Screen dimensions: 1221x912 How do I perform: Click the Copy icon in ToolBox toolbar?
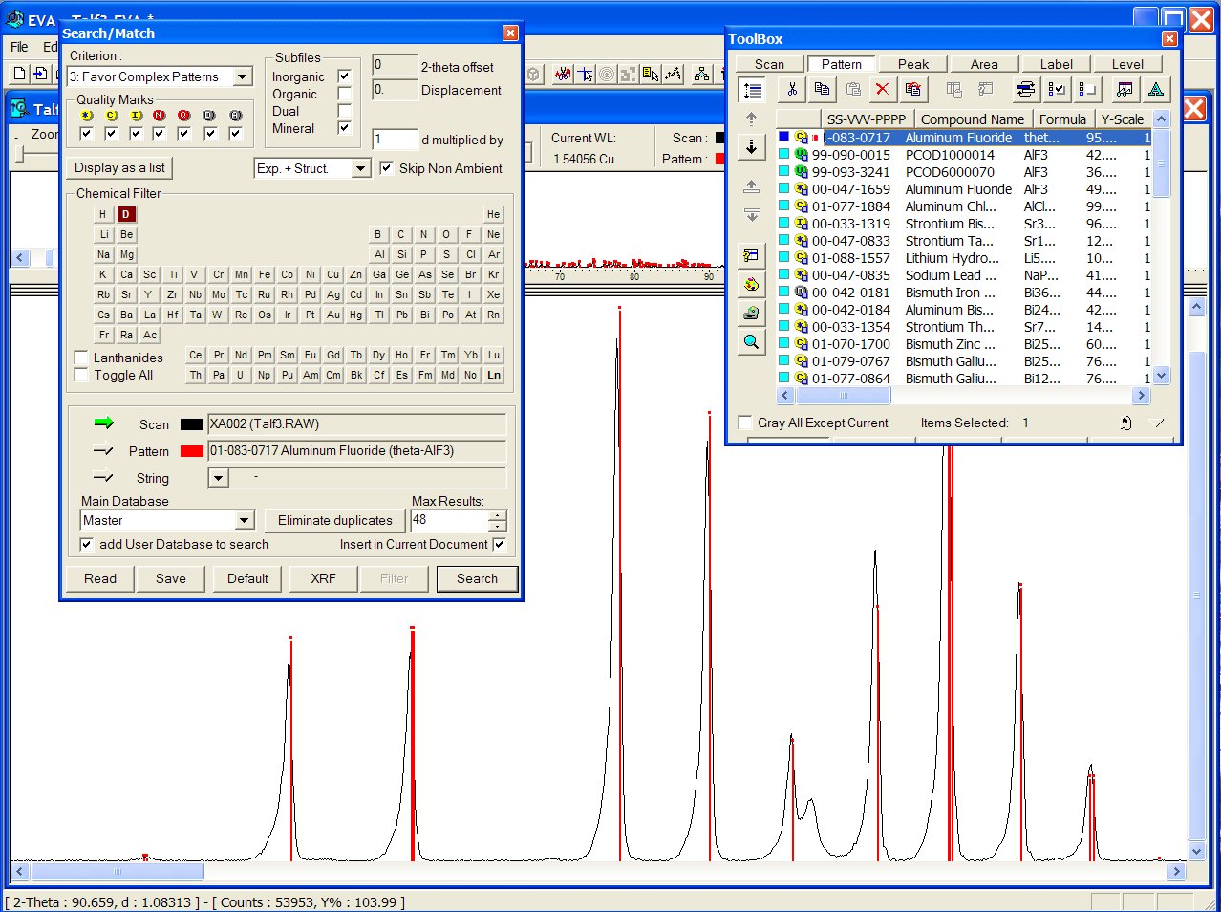[822, 89]
